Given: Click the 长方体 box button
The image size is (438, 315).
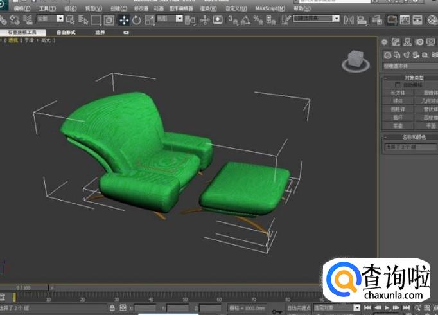Looking at the screenshot, I should tap(398, 93).
